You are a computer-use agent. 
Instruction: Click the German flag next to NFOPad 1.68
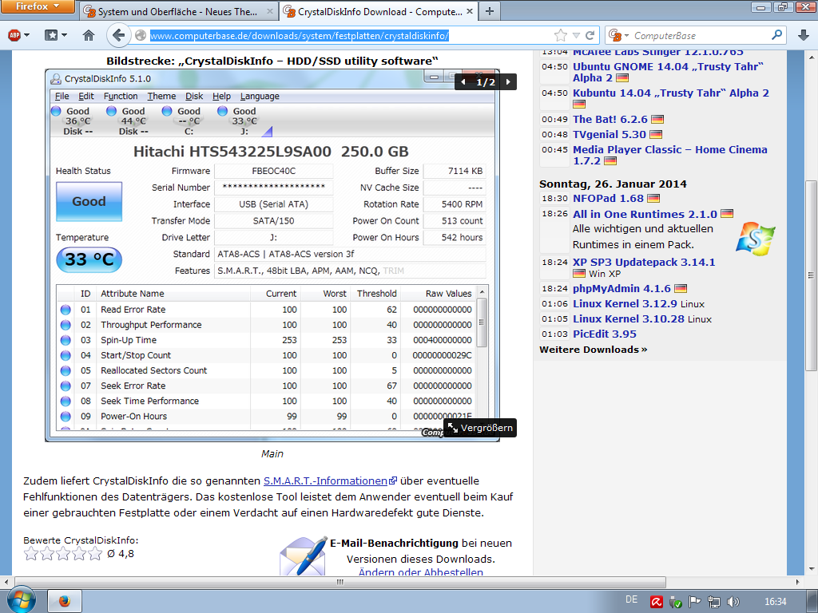(x=653, y=199)
